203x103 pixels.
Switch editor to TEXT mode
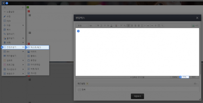(194, 77)
